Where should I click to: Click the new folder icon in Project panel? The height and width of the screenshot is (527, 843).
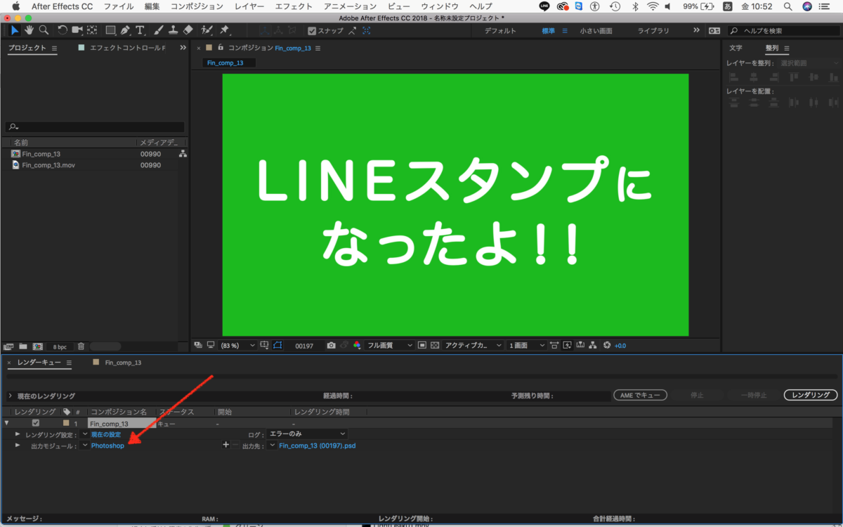coord(23,346)
